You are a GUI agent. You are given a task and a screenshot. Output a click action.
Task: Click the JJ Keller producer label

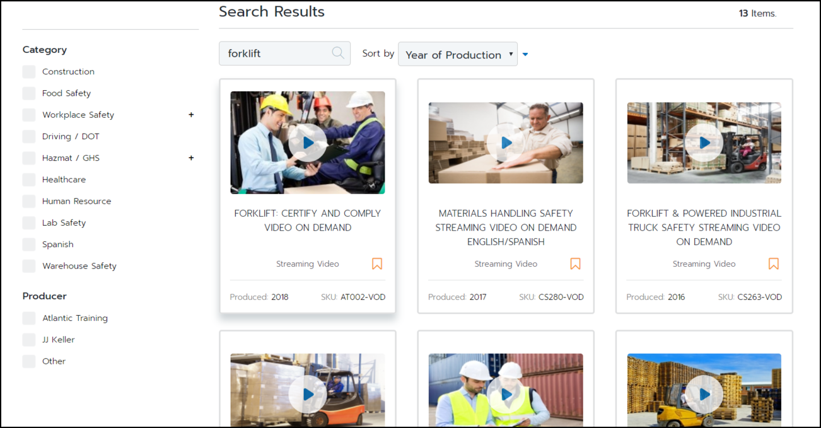pos(59,340)
